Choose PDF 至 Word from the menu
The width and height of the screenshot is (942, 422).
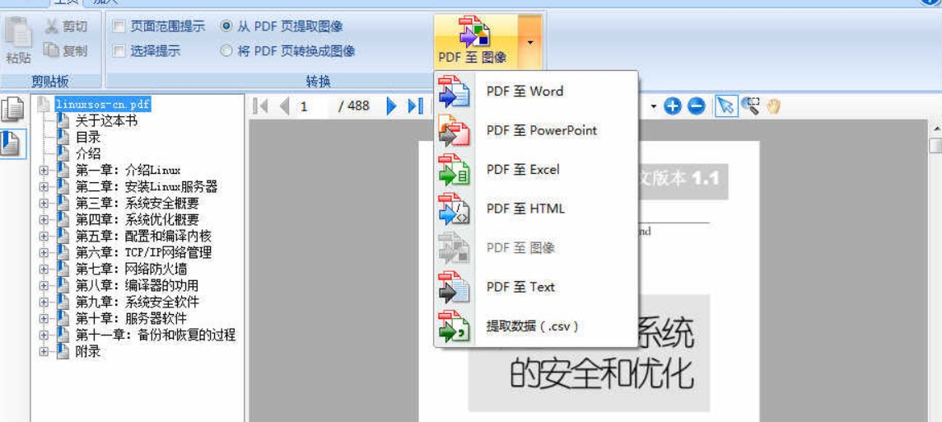[534, 91]
